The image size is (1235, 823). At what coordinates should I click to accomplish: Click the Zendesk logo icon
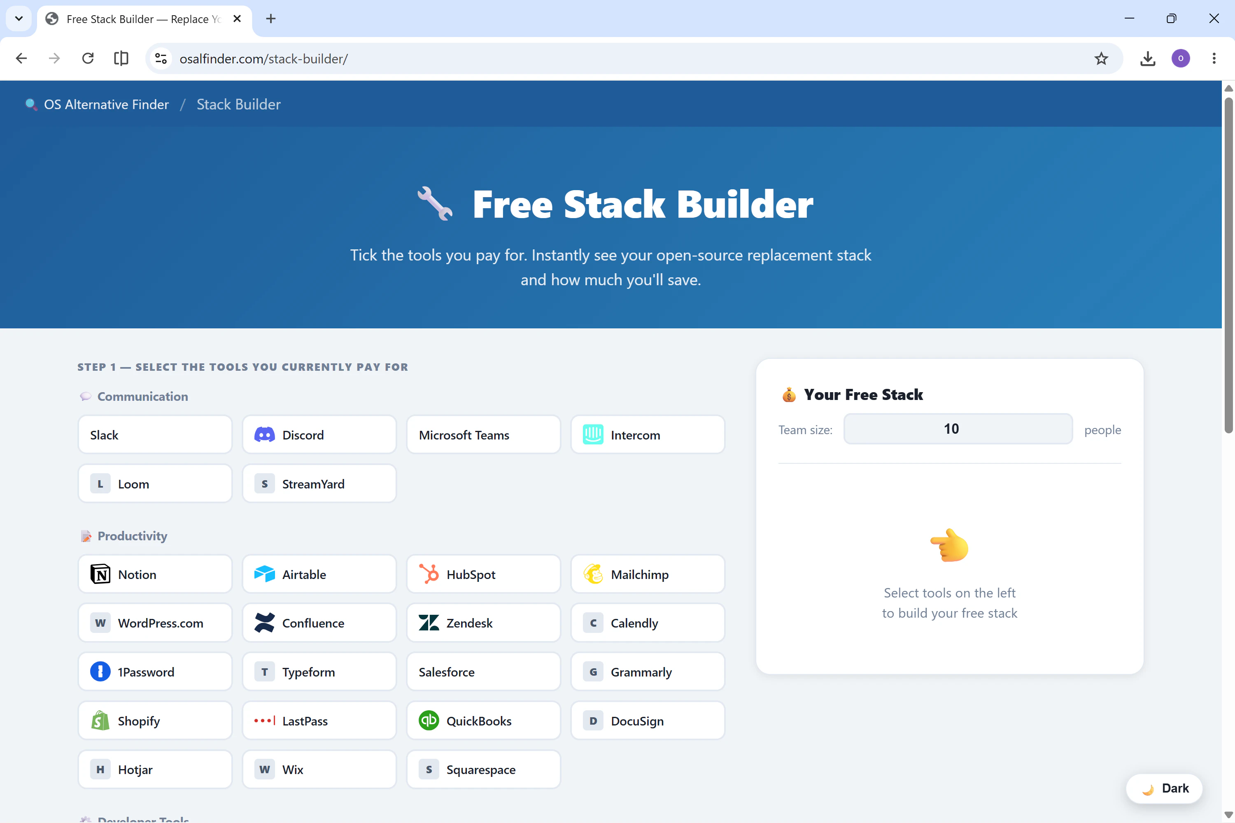click(x=429, y=623)
